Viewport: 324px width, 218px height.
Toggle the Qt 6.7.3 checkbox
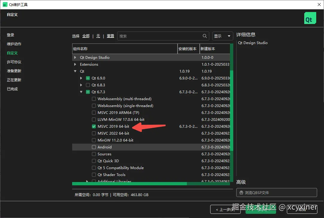point(88,92)
